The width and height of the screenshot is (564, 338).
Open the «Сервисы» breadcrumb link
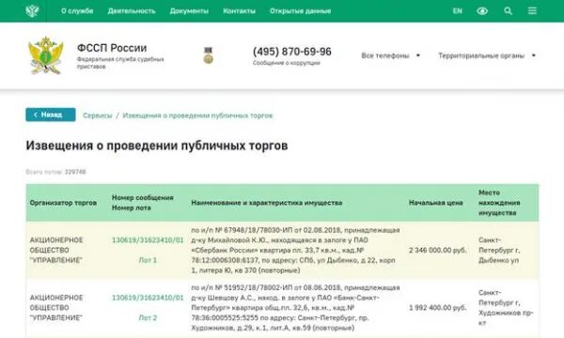point(98,115)
